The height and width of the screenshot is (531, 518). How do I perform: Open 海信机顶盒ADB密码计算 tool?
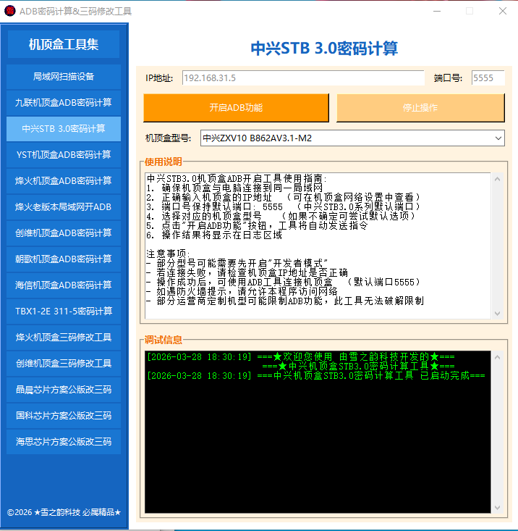[x=64, y=285]
